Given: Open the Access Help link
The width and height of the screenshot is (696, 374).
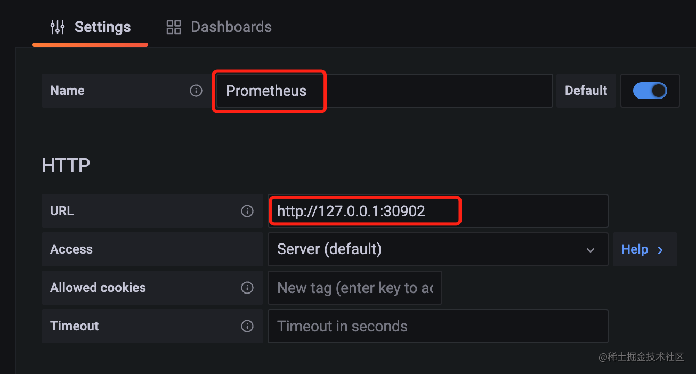Looking at the screenshot, I should [645, 249].
